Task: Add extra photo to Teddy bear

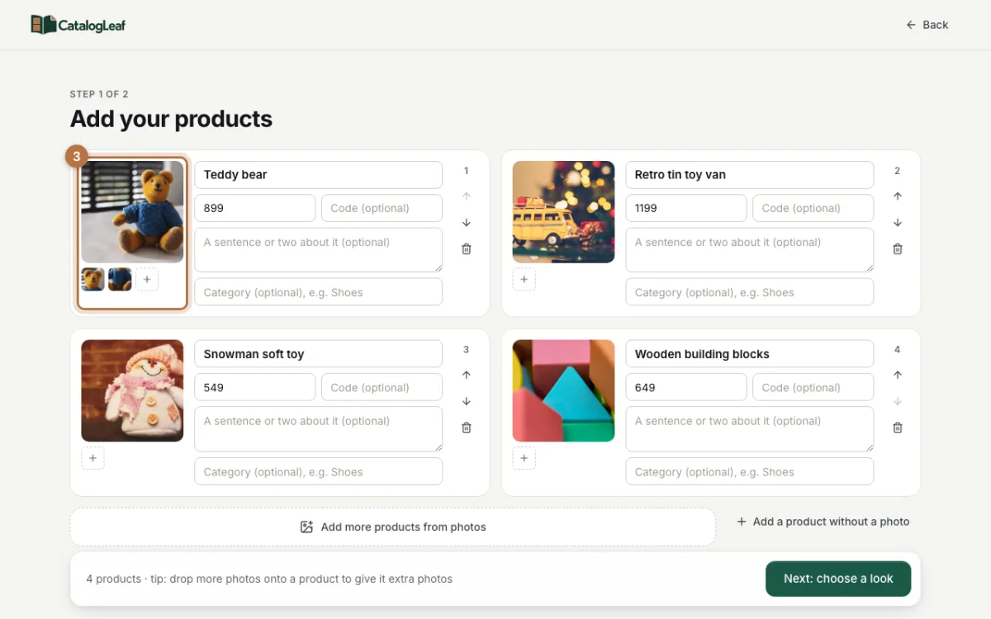Action: click(147, 279)
